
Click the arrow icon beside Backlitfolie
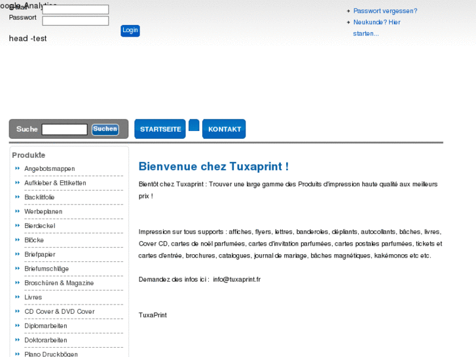pyautogui.click(x=17, y=197)
